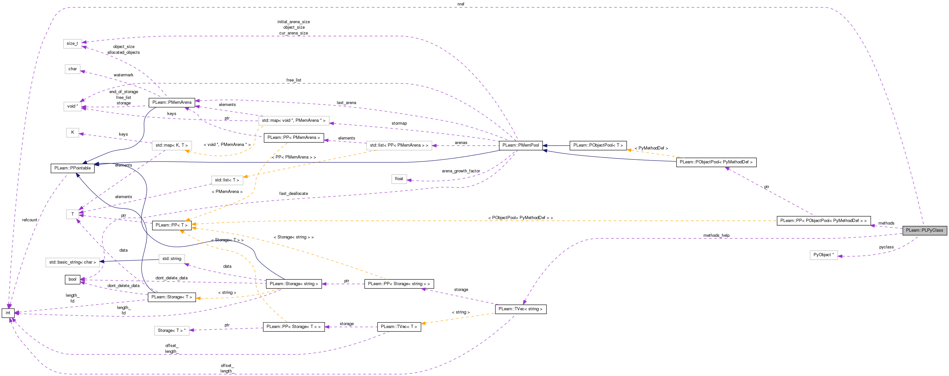Click the initial_arena_size label
This screenshot has width=949, height=376.
pyautogui.click(x=294, y=22)
